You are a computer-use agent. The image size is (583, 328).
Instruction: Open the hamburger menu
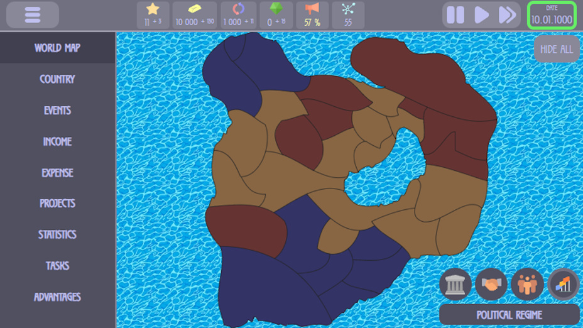[x=33, y=15]
